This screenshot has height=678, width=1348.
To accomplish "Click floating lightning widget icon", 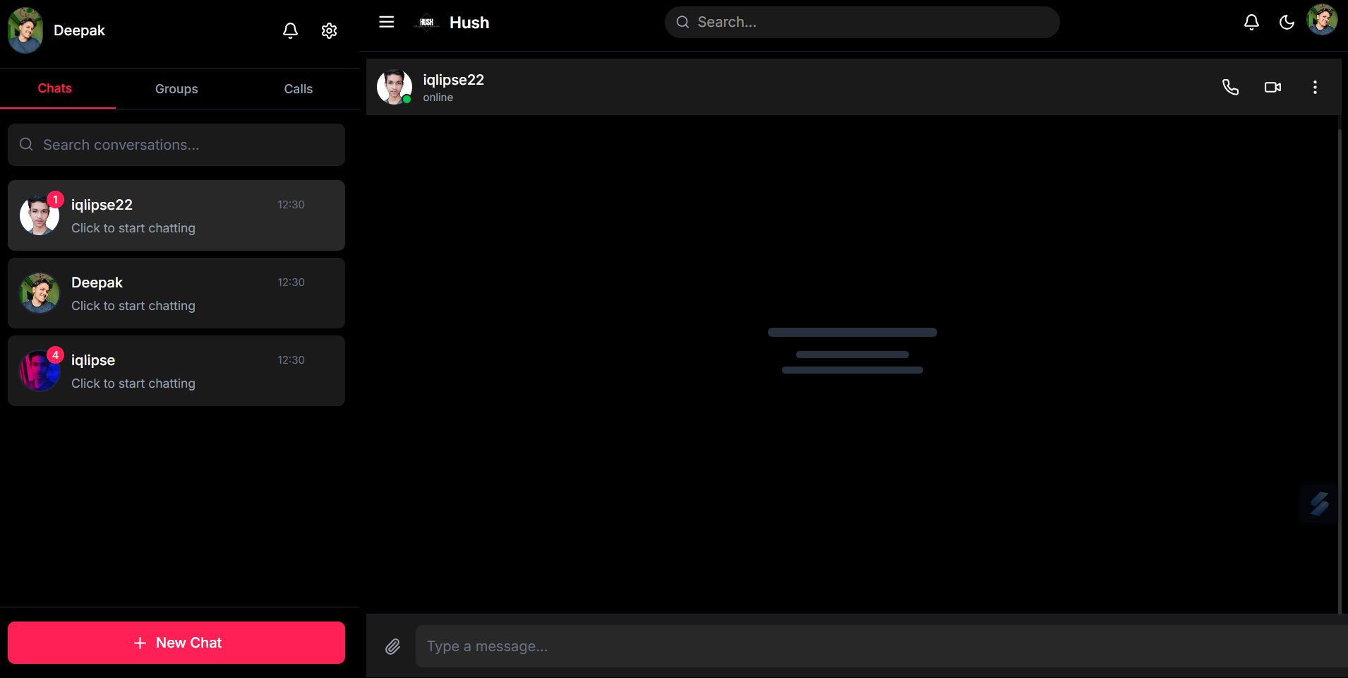I will (x=1319, y=504).
